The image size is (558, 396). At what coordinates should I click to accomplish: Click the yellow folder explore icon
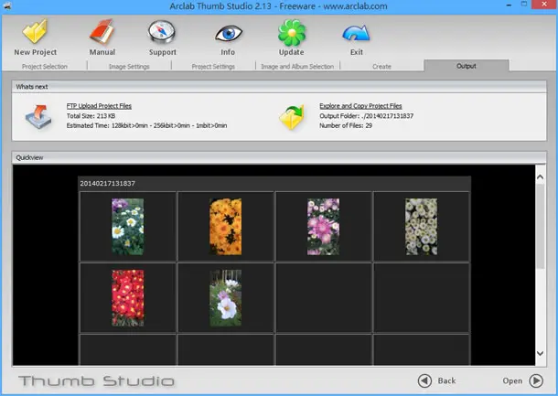tap(292, 117)
